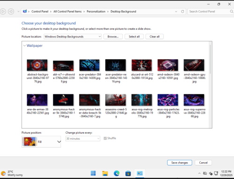The height and width of the screenshot is (179, 234).
Task: Open the All Control Panel Items breadcrumb
Action: [x=67, y=12]
